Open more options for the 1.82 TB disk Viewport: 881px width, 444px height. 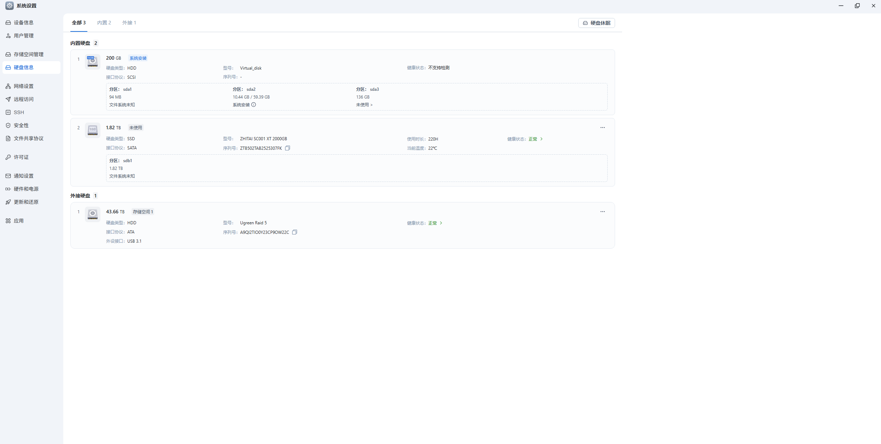pyautogui.click(x=602, y=128)
